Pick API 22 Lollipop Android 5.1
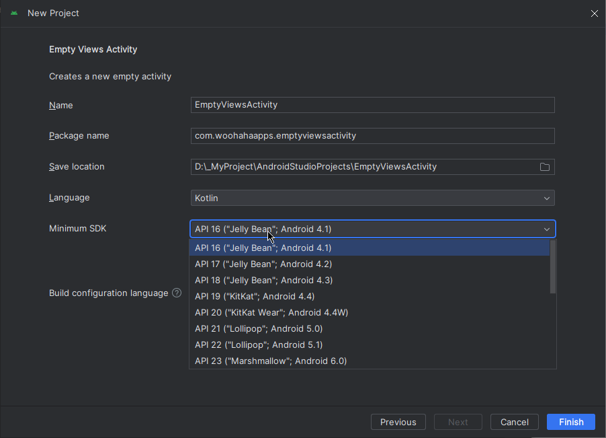The image size is (606, 438). 370,345
